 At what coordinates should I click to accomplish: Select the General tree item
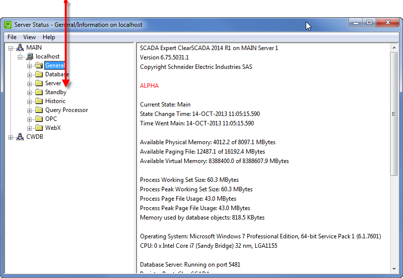(55, 65)
